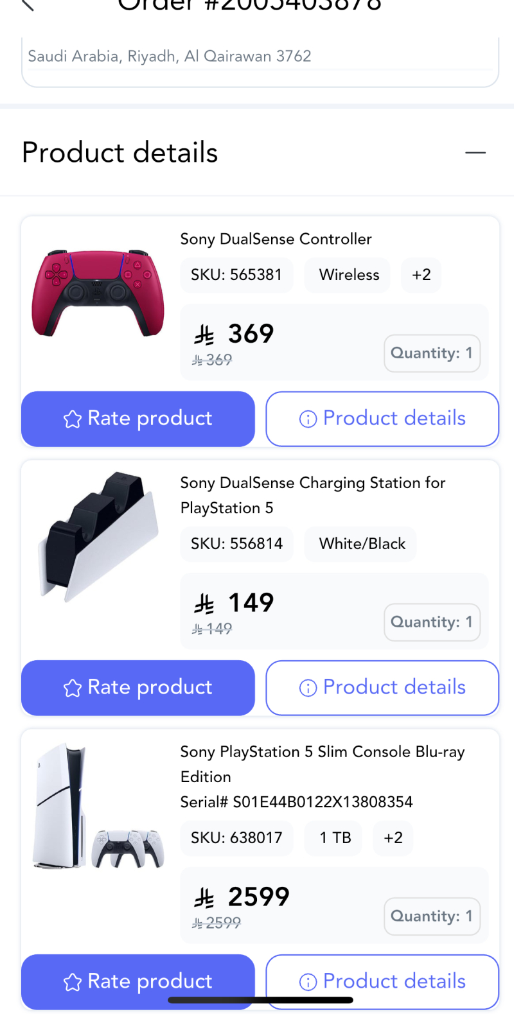Expand the +2 tags on PlayStation 5 Slim
The height and width of the screenshot is (1014, 514).
tap(393, 838)
